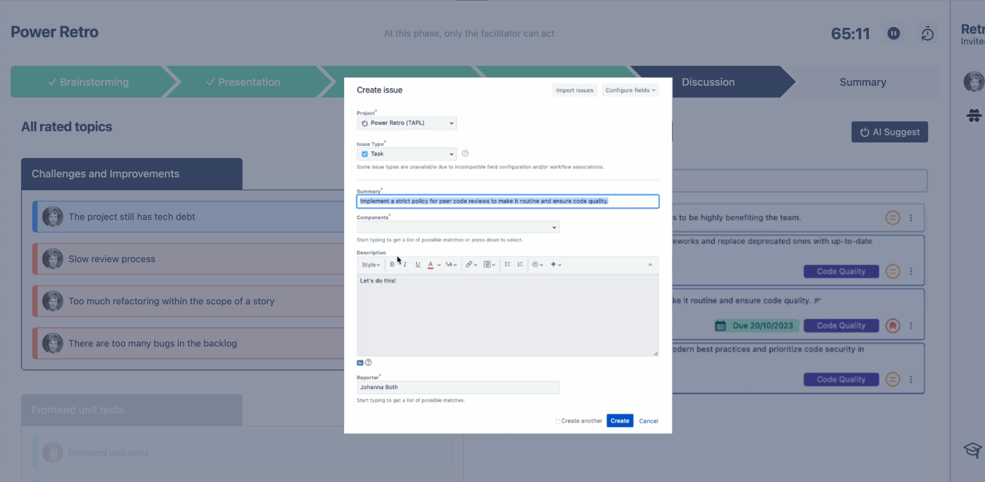Screen dimensions: 985x482
Task: Open kebab menu on 'highly benefiting' action
Action: point(911,218)
